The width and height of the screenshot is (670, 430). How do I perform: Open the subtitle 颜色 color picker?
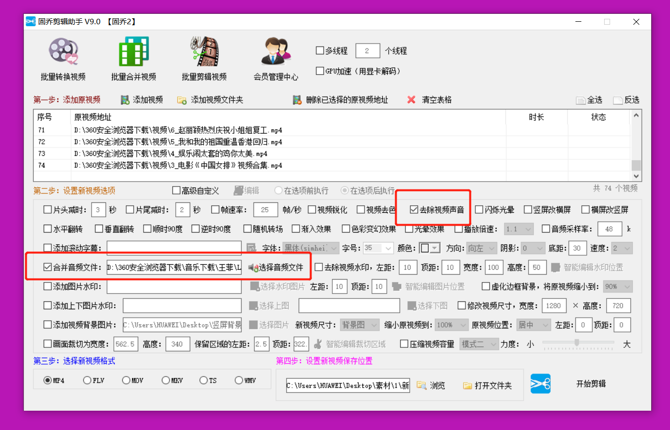[x=429, y=248]
